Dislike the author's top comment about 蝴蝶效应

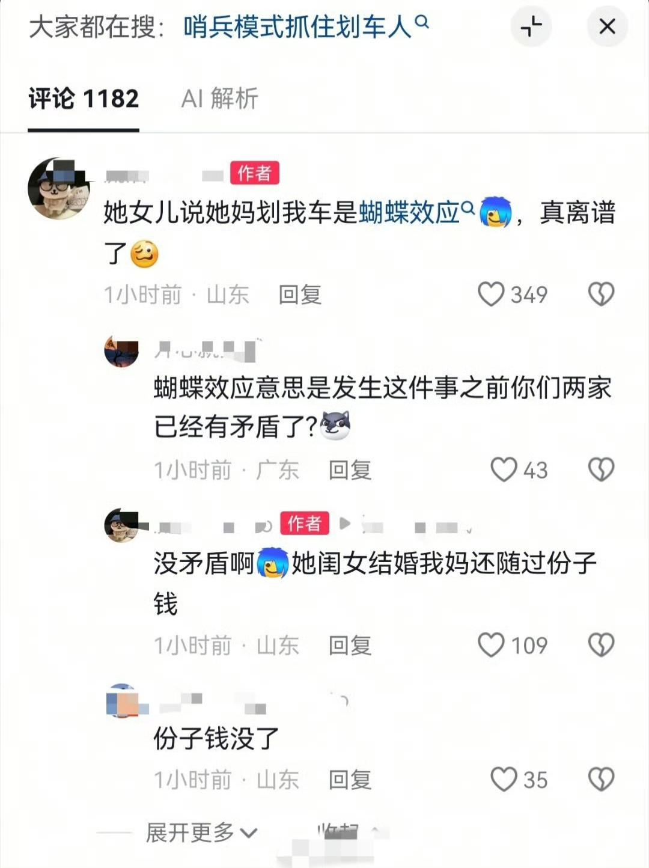pos(601,294)
